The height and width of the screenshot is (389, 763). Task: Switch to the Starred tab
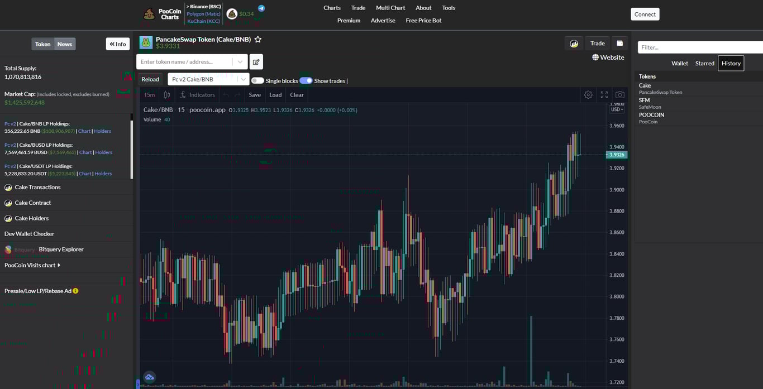pos(704,63)
